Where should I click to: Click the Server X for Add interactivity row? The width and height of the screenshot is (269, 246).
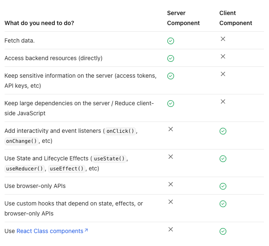(x=171, y=129)
